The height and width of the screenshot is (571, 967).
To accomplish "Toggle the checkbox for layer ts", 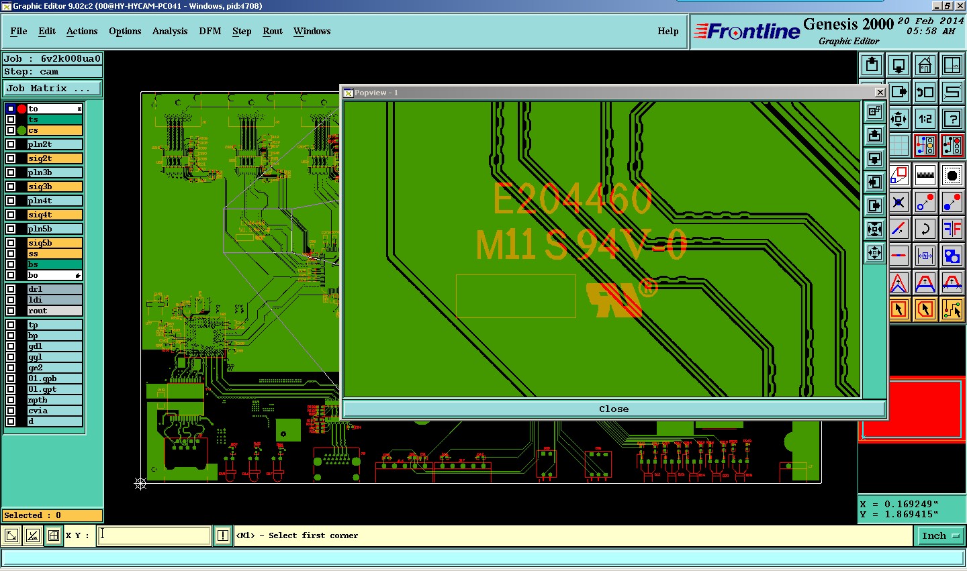I will 11,119.
